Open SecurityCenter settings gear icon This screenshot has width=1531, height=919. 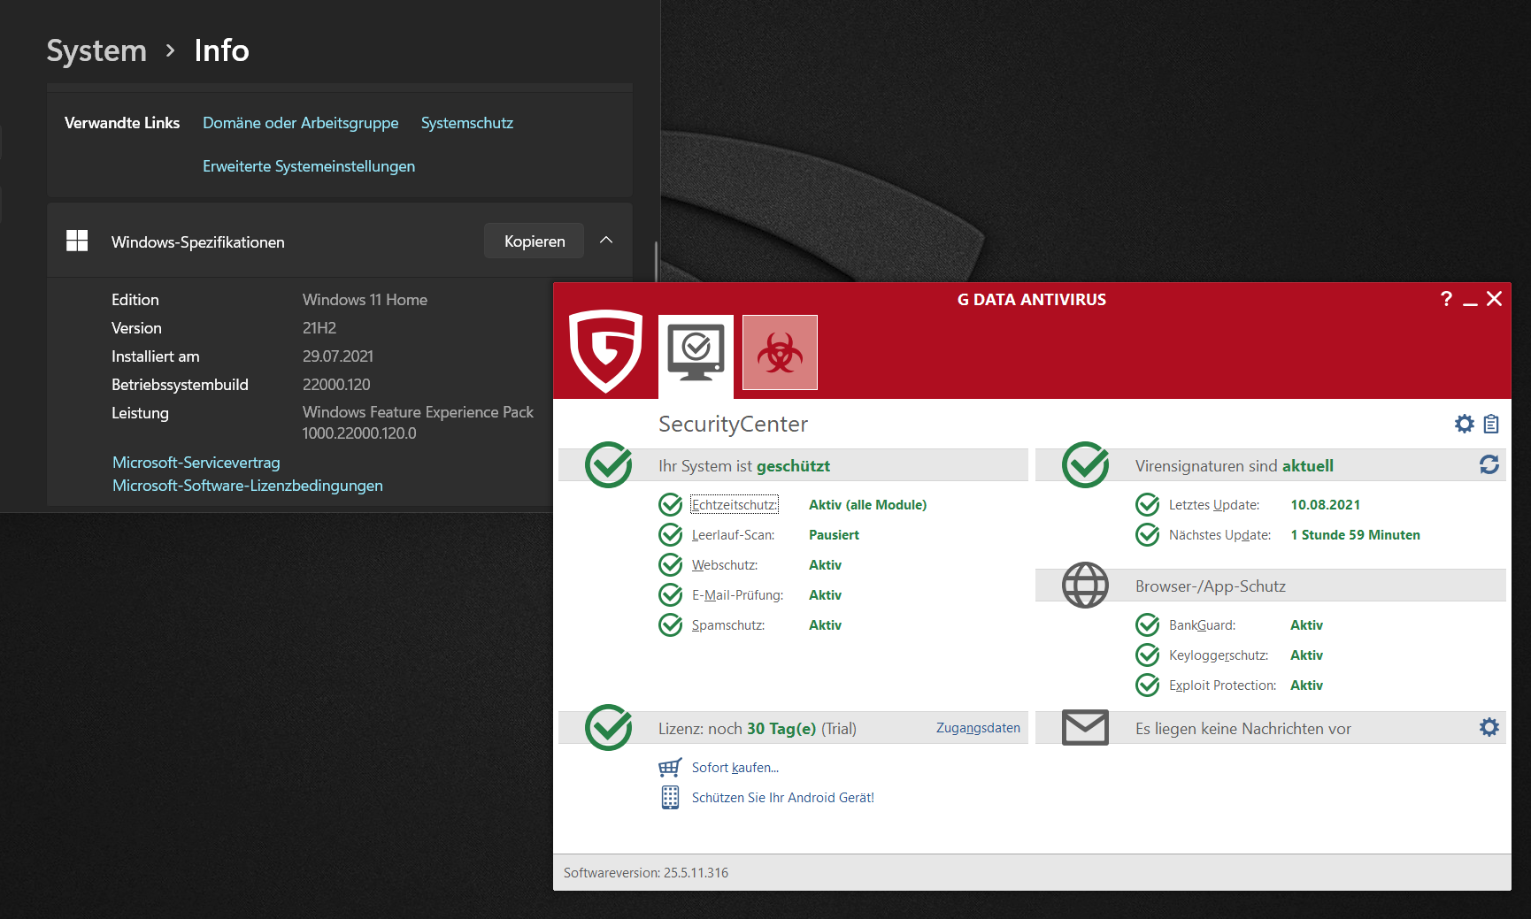(1465, 424)
